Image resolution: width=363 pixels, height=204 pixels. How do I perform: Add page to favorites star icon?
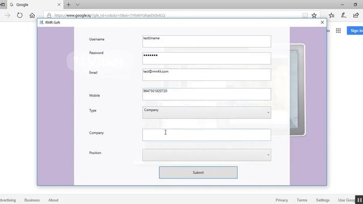[x=314, y=15]
